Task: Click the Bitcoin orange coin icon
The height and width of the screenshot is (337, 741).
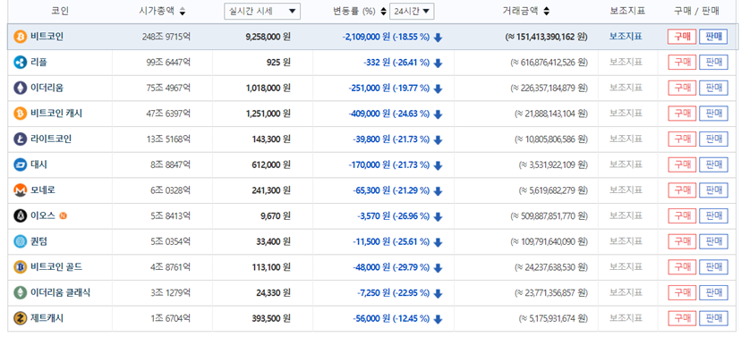Action: pos(21,37)
